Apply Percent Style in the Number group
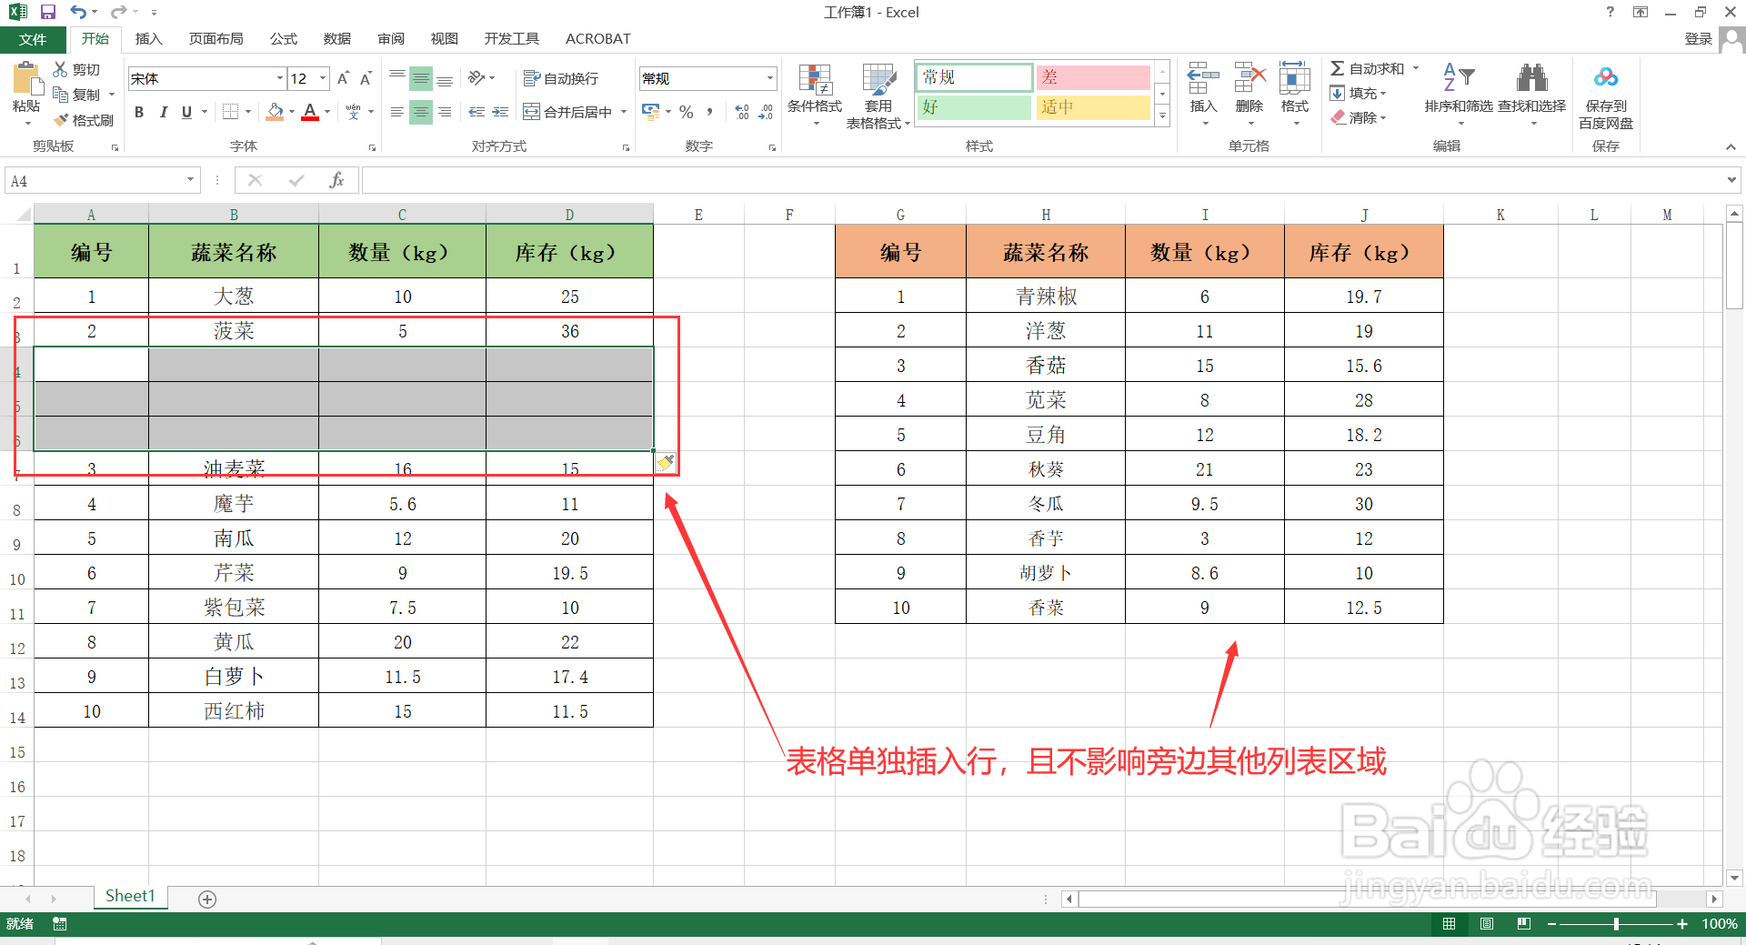The image size is (1746, 945). (x=687, y=112)
